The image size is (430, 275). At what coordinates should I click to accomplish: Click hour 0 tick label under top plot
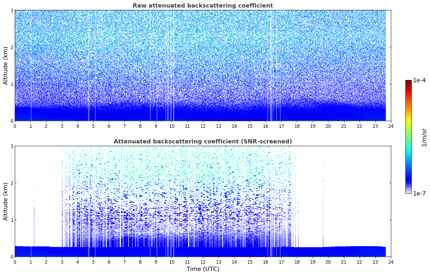click(15, 126)
